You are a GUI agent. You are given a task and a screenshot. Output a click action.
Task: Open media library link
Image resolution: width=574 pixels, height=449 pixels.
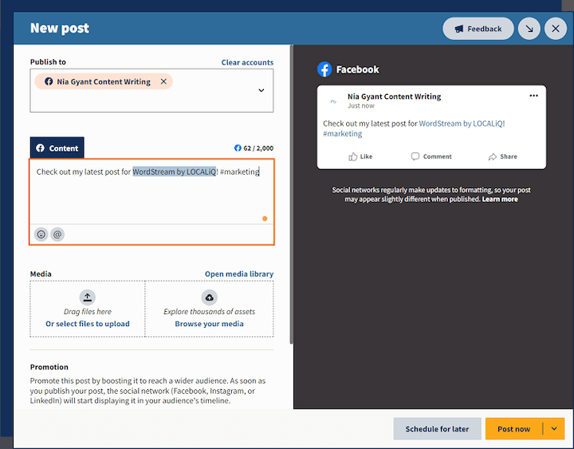pyautogui.click(x=239, y=274)
